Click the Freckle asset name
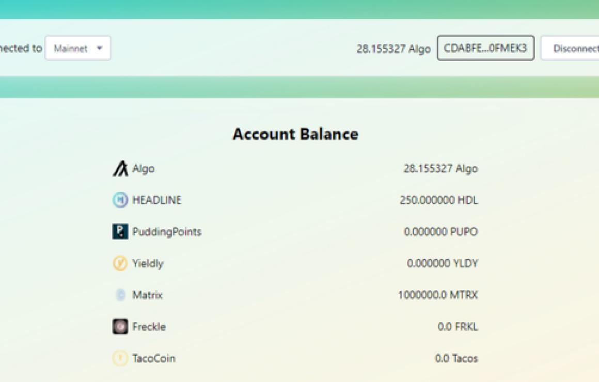Image resolution: width=599 pixels, height=382 pixels. (x=149, y=327)
